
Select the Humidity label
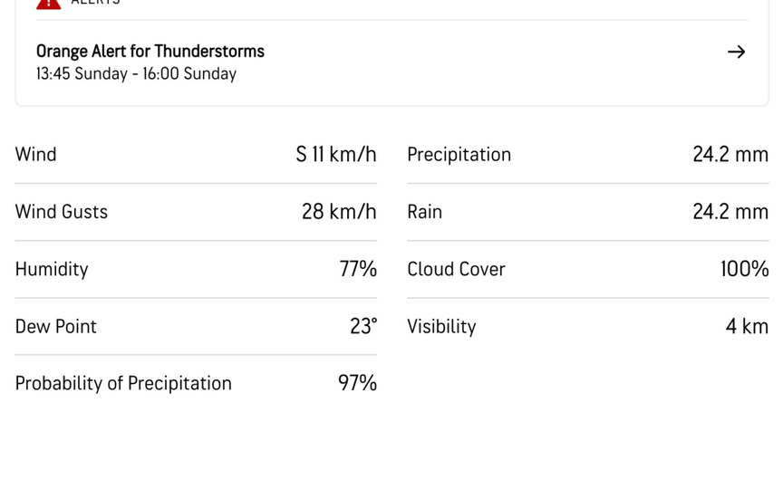point(52,269)
